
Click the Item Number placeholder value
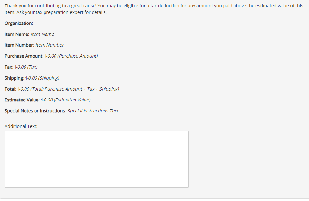click(50, 45)
